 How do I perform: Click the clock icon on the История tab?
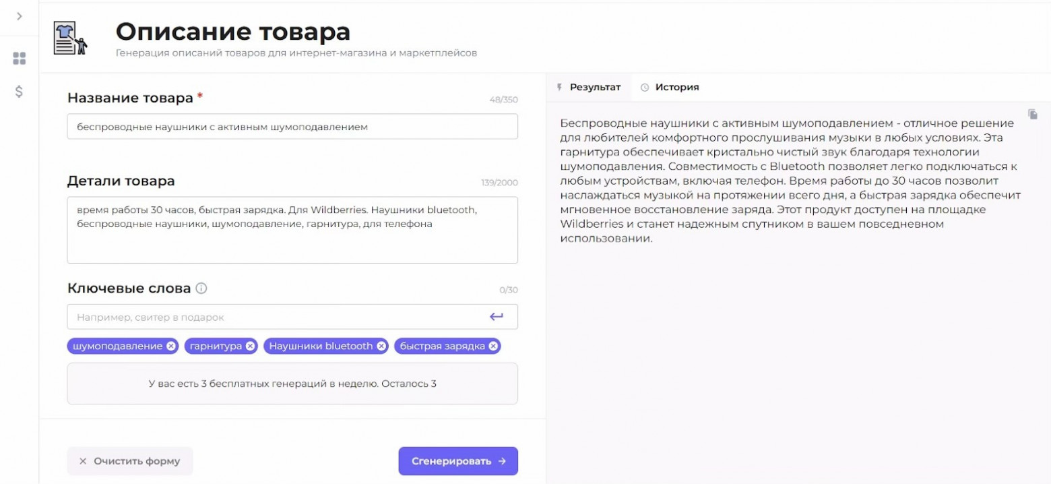click(x=645, y=86)
